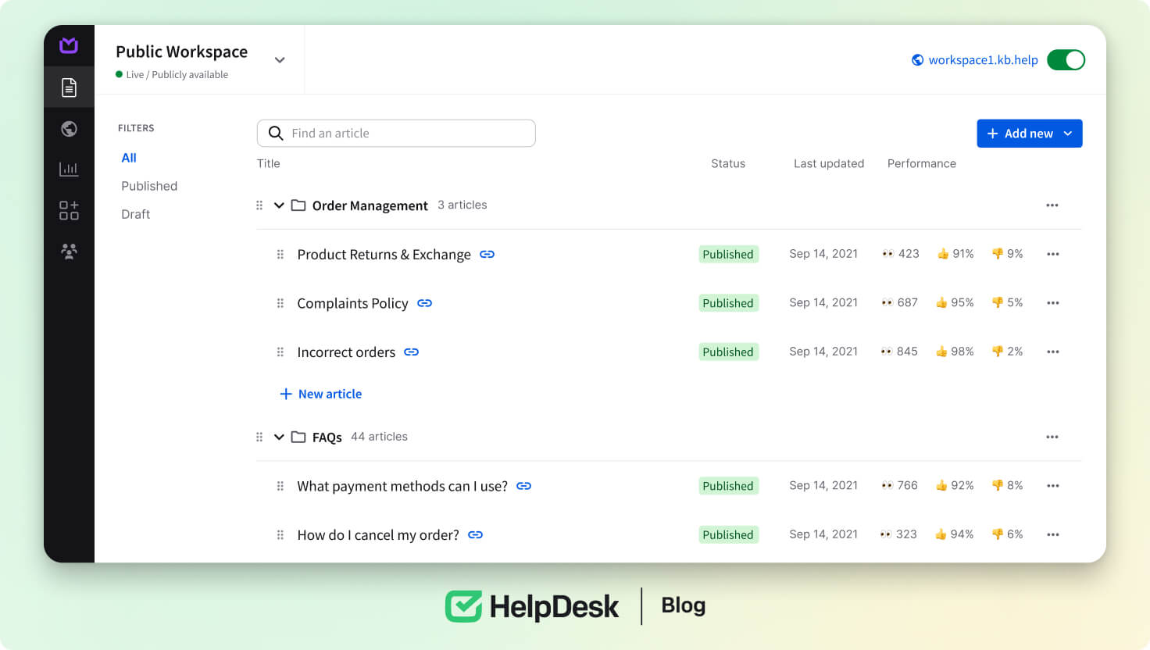Click the globe icon in left sidebar

click(69, 129)
